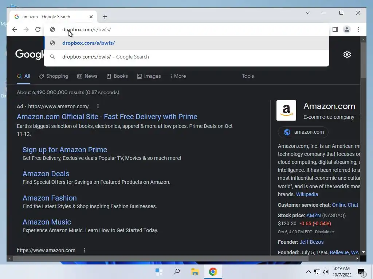Switch to the Books tab

(x=117, y=76)
